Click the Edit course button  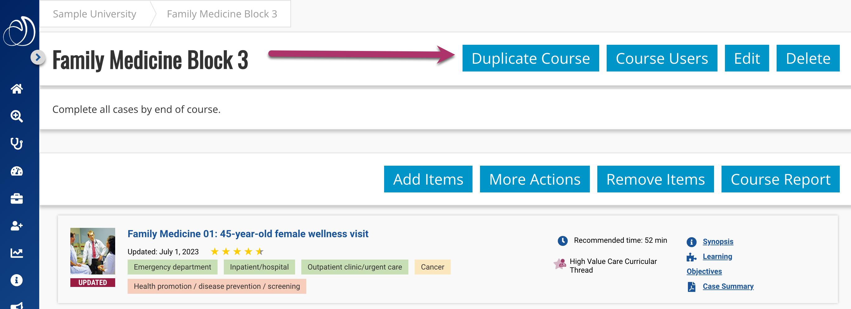pyautogui.click(x=746, y=58)
